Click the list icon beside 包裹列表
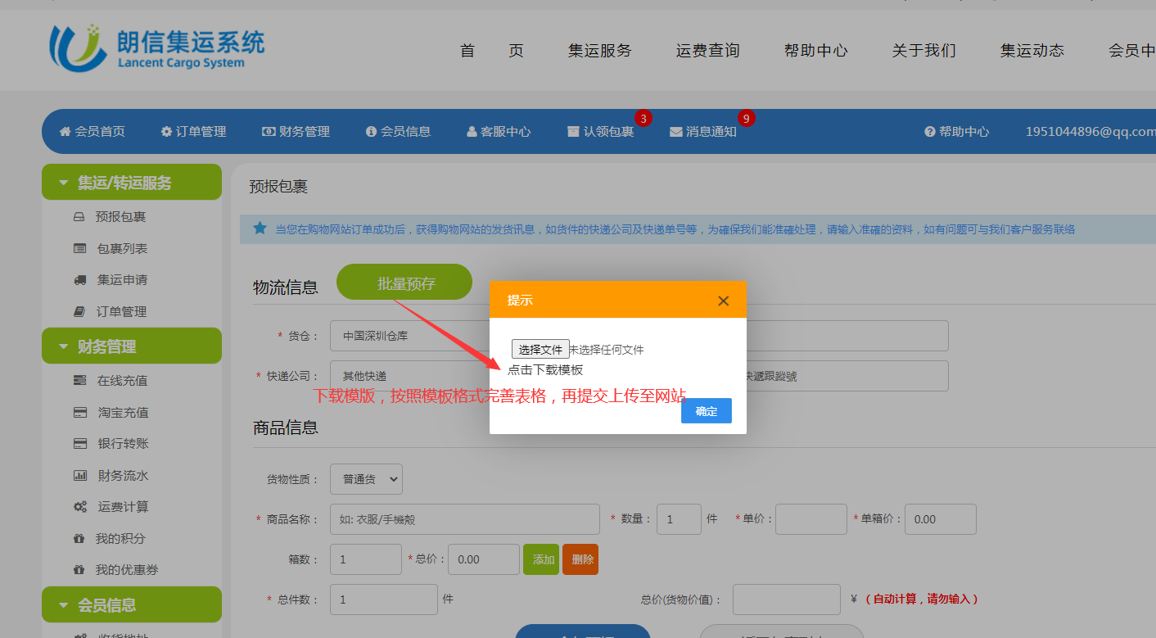1156x638 pixels. click(79, 248)
